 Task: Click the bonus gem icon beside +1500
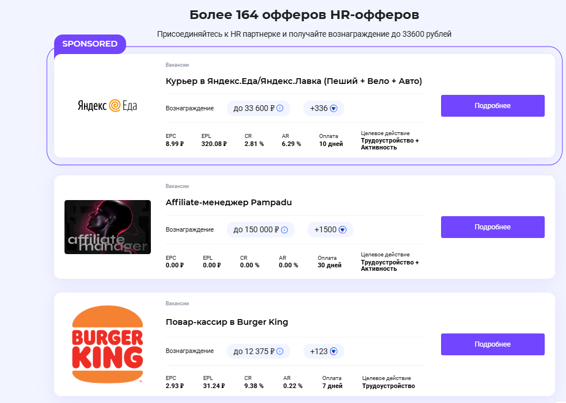343,229
